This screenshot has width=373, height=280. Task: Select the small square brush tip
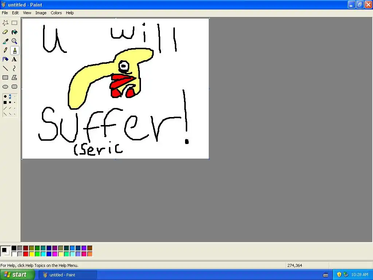[x=15, y=102]
